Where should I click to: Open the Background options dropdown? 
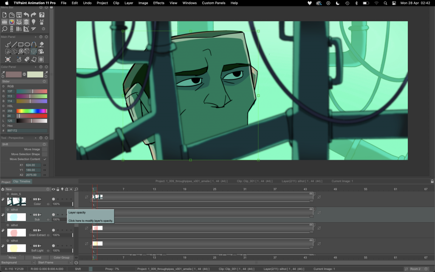33,263
